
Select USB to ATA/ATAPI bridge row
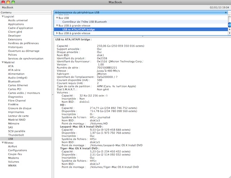(x=141, y=30)
